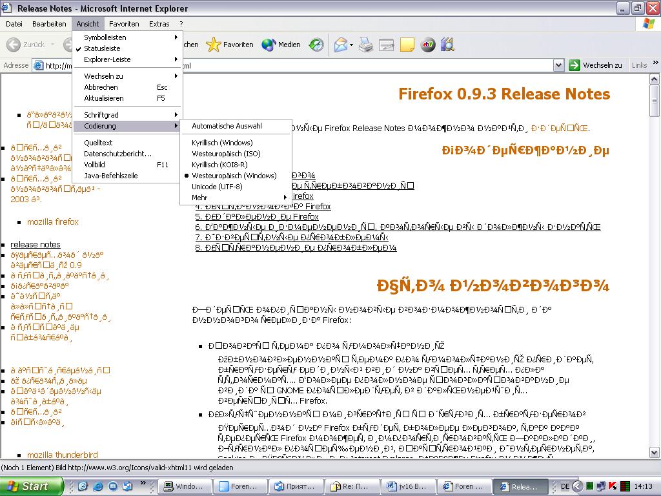The height and width of the screenshot is (496, 661).
Task: Open the Medien globe toolbar button
Action: click(281, 45)
